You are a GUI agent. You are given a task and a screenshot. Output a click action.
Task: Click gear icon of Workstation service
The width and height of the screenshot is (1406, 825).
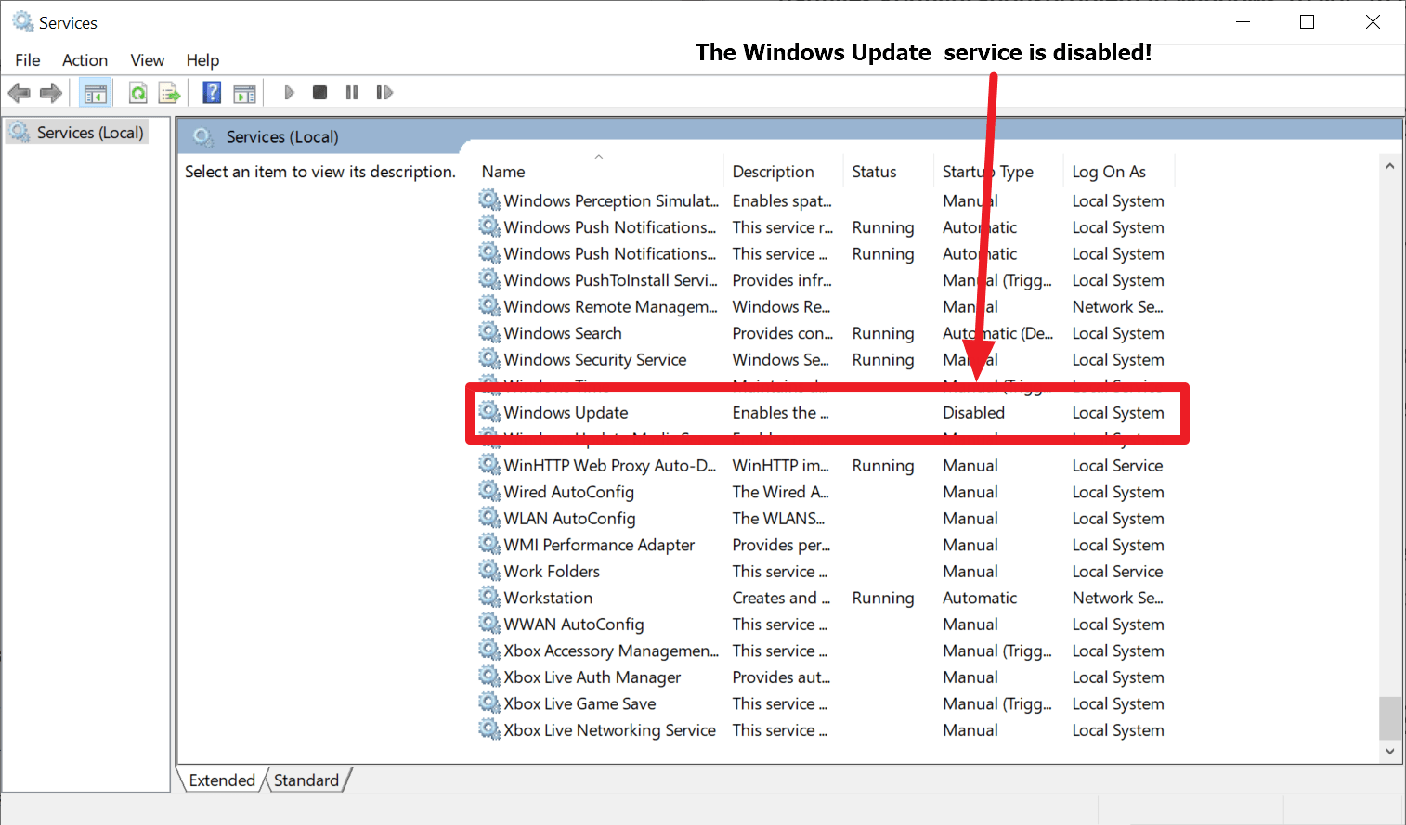pyautogui.click(x=489, y=597)
